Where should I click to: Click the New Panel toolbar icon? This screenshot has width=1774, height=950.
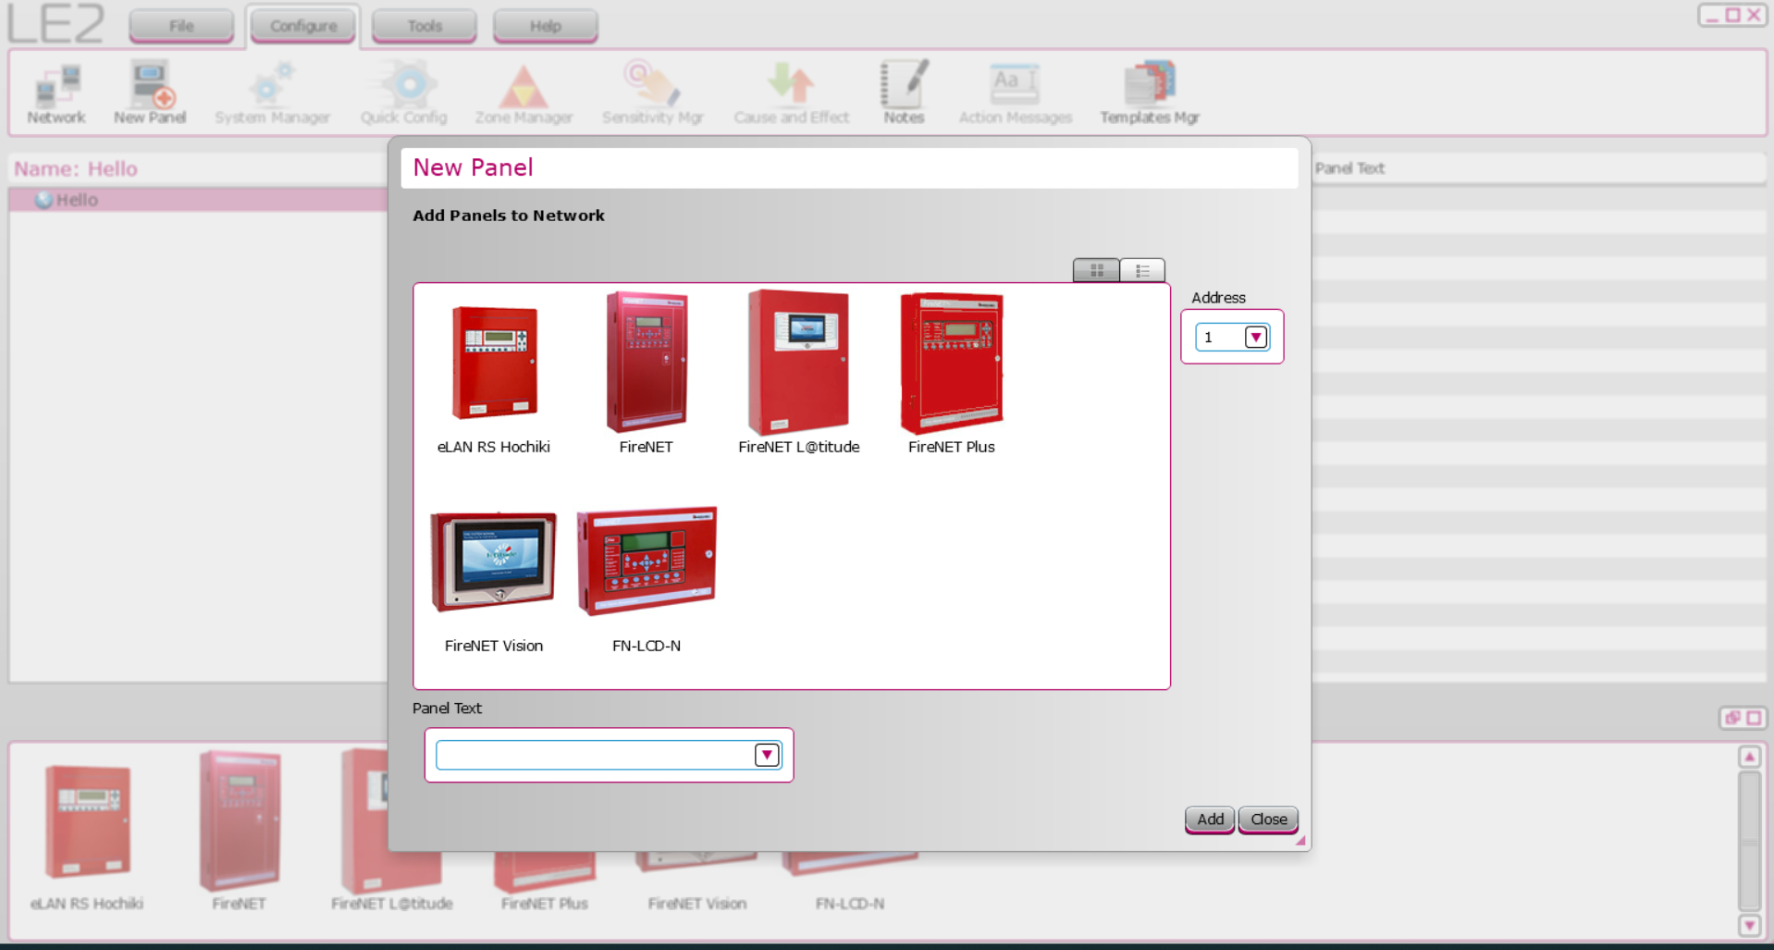click(x=149, y=92)
